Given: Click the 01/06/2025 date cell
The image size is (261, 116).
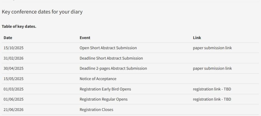Looking at the screenshot, I should (x=14, y=99).
